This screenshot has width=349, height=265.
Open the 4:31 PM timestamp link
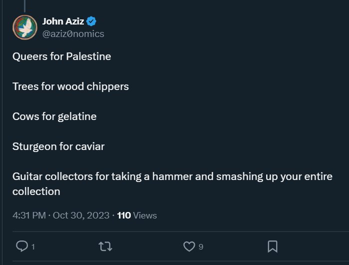pos(29,215)
